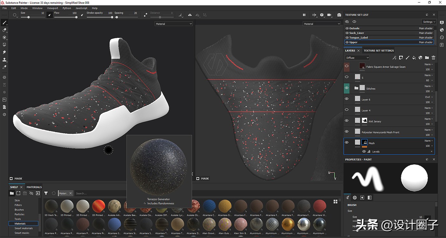
Task: Click the 3D cube view mode icon
Action: (x=322, y=15)
